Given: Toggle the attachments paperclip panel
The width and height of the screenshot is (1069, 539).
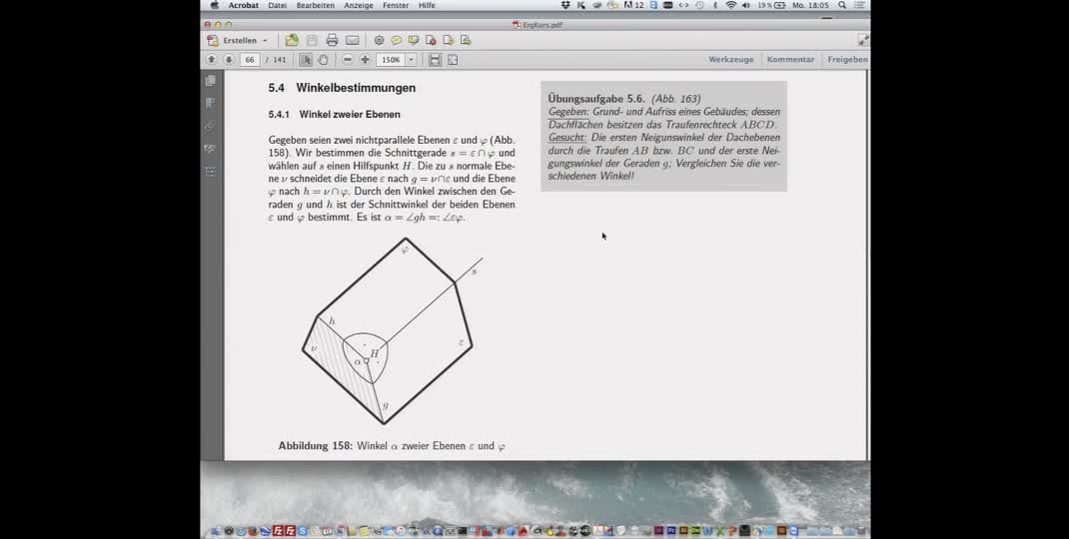Looking at the screenshot, I should pyautogui.click(x=210, y=127).
